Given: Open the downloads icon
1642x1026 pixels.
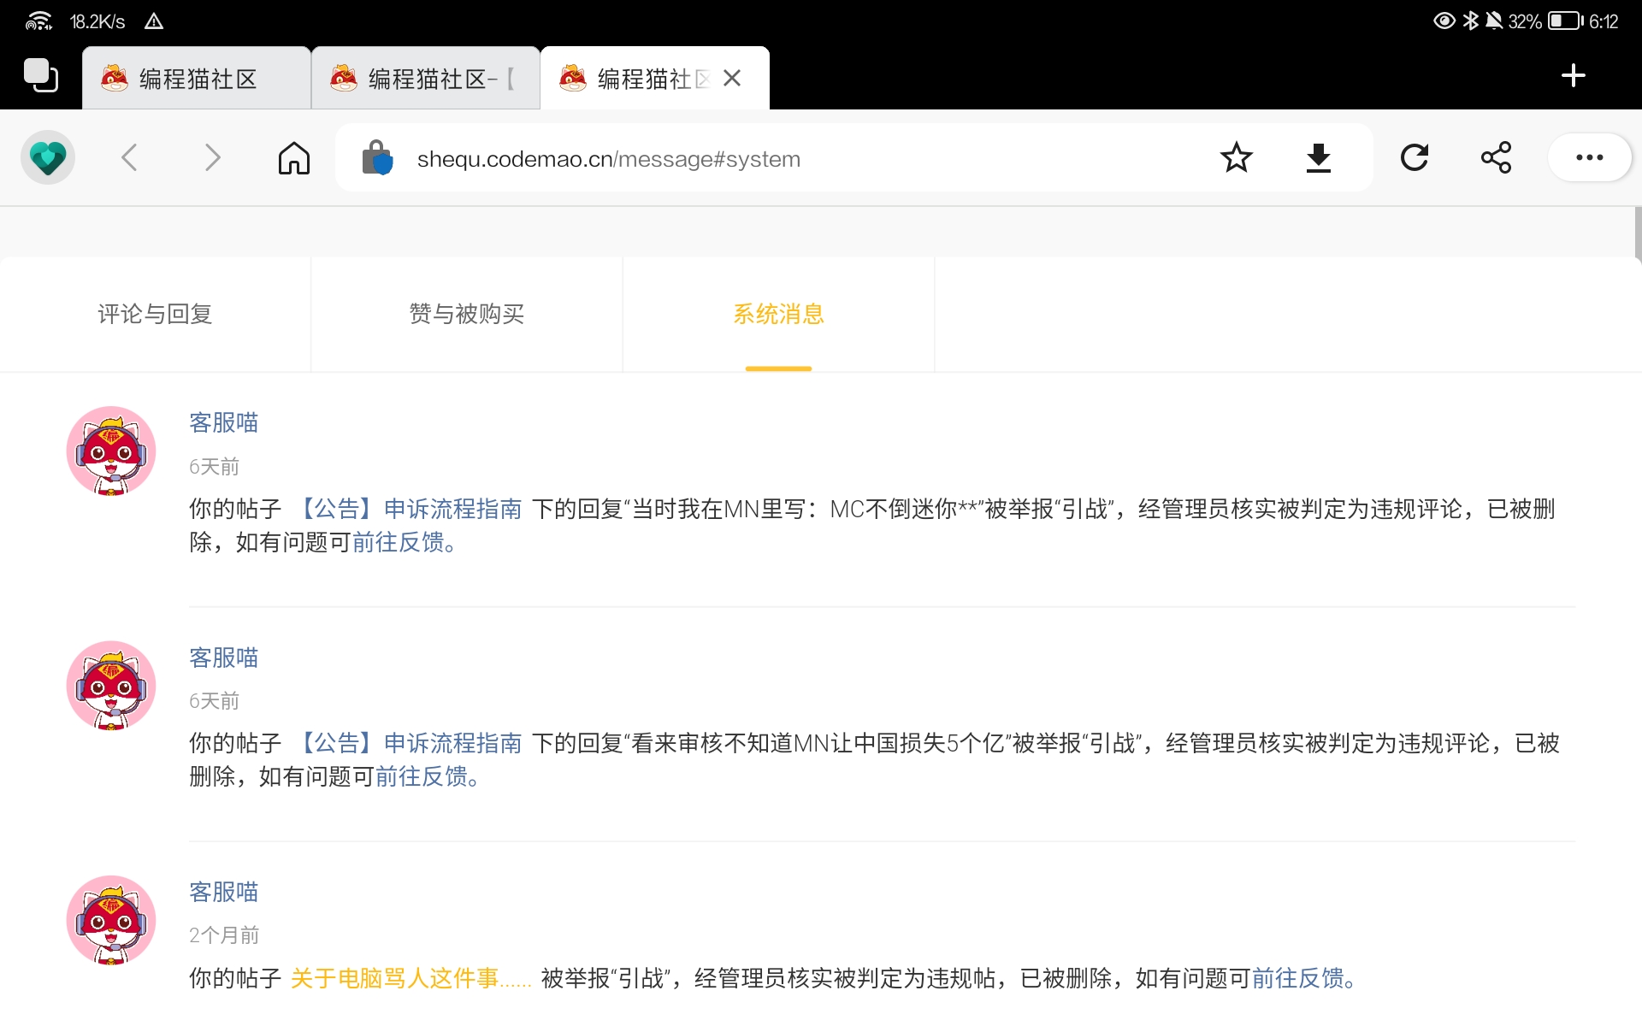Looking at the screenshot, I should 1318,158.
